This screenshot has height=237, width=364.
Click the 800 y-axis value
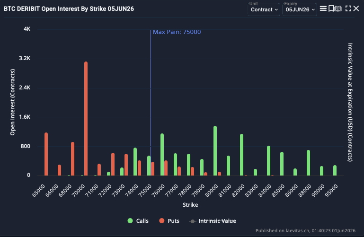point(26,146)
